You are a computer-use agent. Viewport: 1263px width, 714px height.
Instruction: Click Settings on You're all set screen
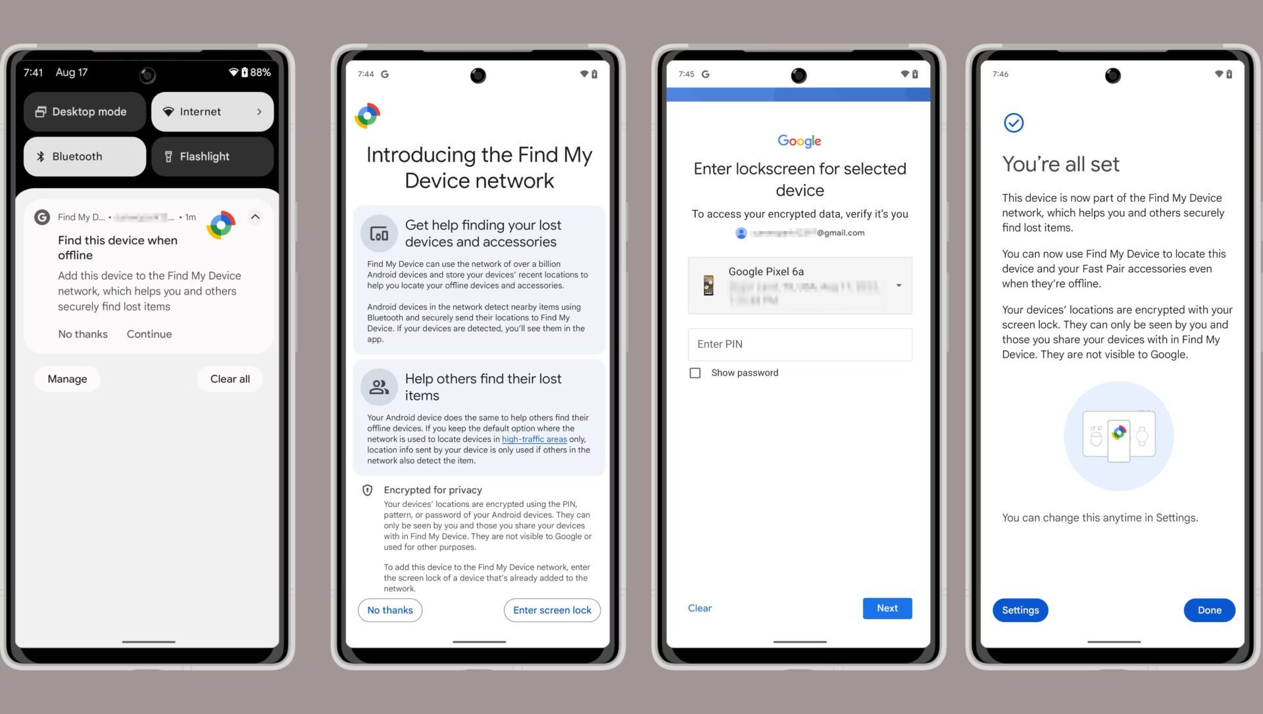coord(1019,609)
